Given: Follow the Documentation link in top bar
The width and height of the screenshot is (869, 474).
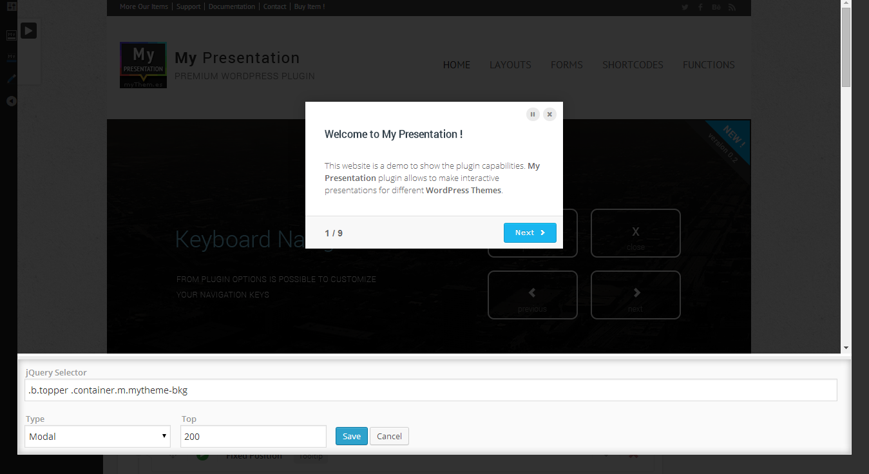Looking at the screenshot, I should 232,7.
